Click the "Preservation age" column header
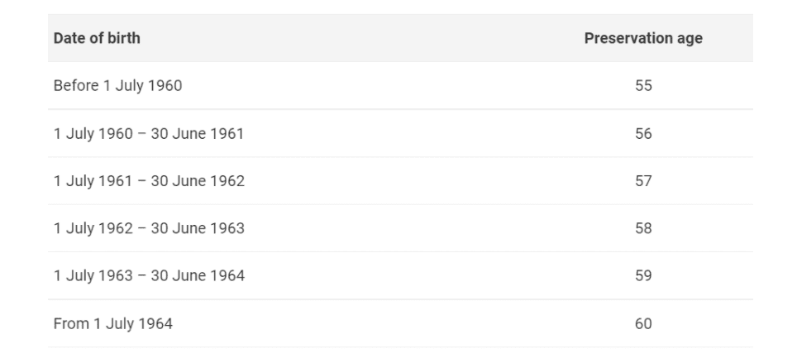 click(x=643, y=39)
